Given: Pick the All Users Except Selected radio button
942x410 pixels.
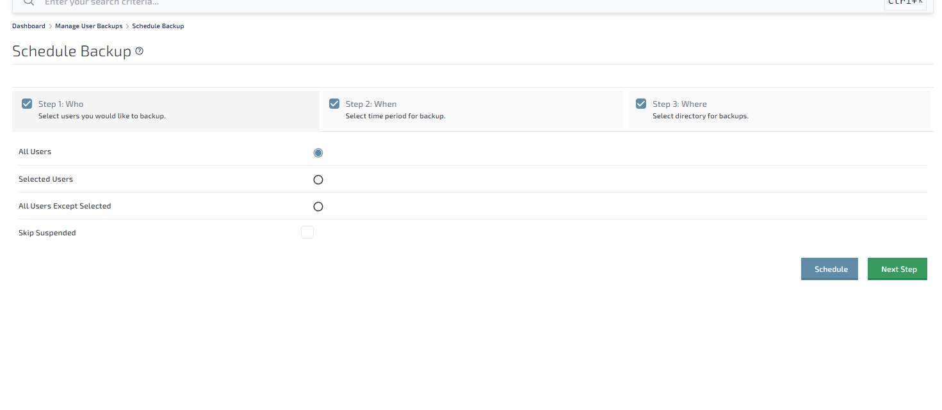Looking at the screenshot, I should click(x=318, y=207).
